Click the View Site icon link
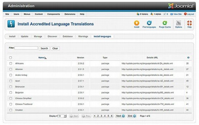 coord(172,14)
